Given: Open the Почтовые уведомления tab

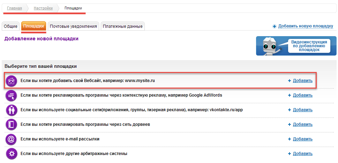Looking at the screenshot, I should pyautogui.click(x=73, y=26).
